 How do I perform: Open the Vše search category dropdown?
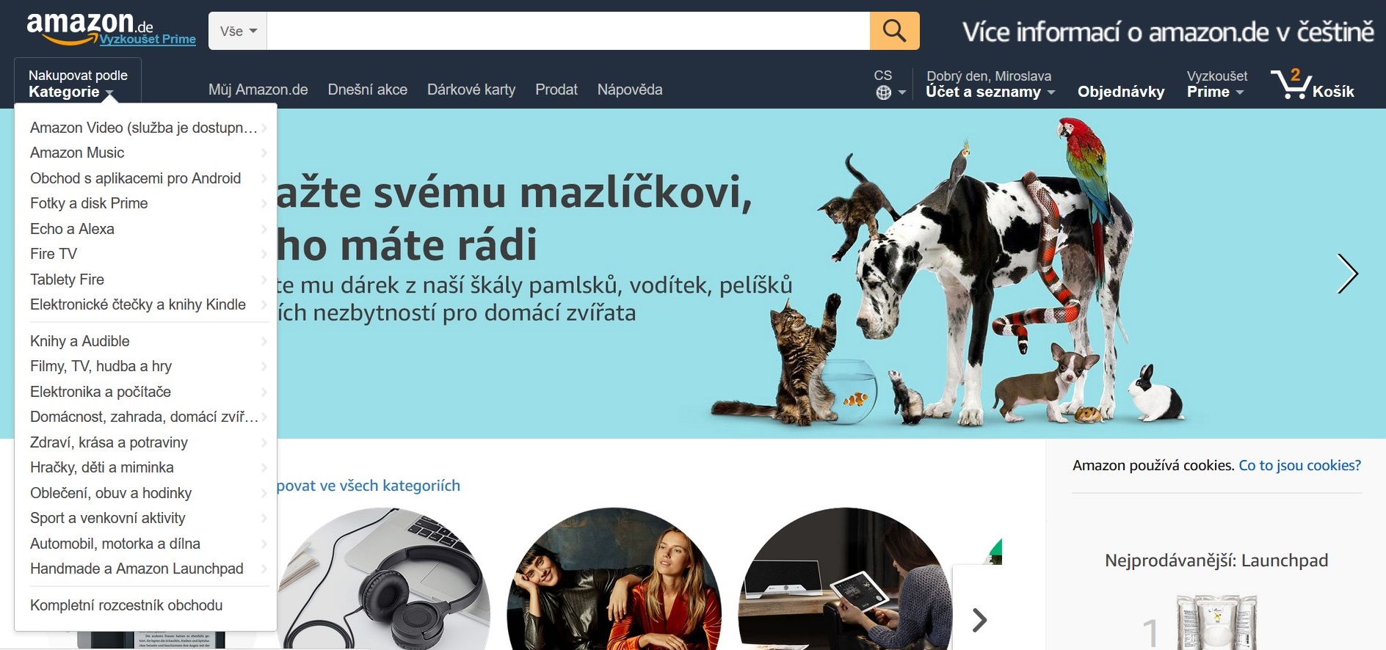coord(238,31)
